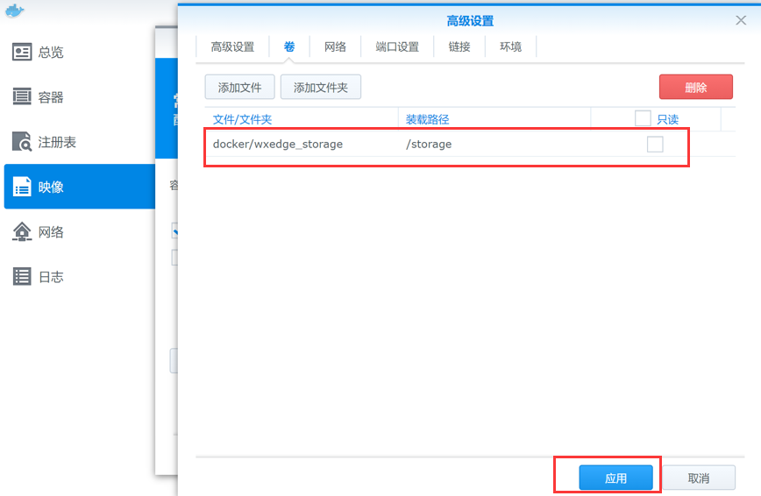Toggle read-only checkbox for docker/wxedge_storage row
This screenshot has height=496, width=761.
(655, 145)
